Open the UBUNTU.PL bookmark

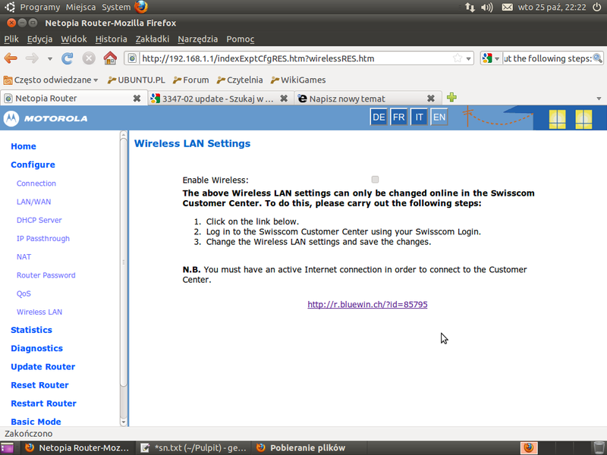click(137, 80)
